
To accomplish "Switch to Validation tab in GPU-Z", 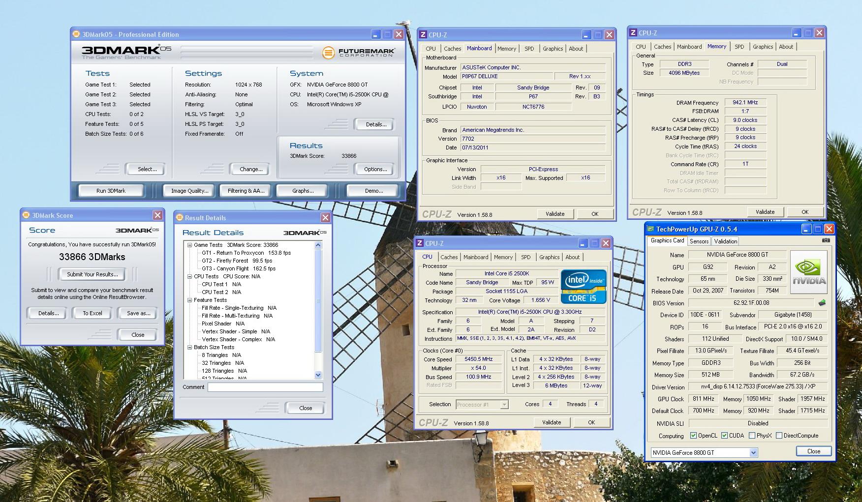I will click(725, 241).
